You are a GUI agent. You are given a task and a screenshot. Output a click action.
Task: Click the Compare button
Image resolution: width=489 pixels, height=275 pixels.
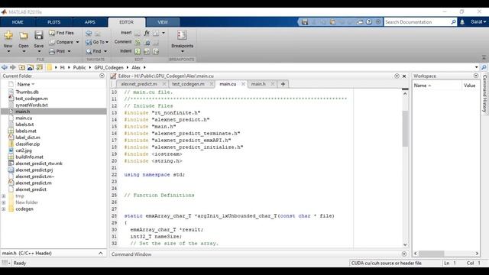(64, 42)
